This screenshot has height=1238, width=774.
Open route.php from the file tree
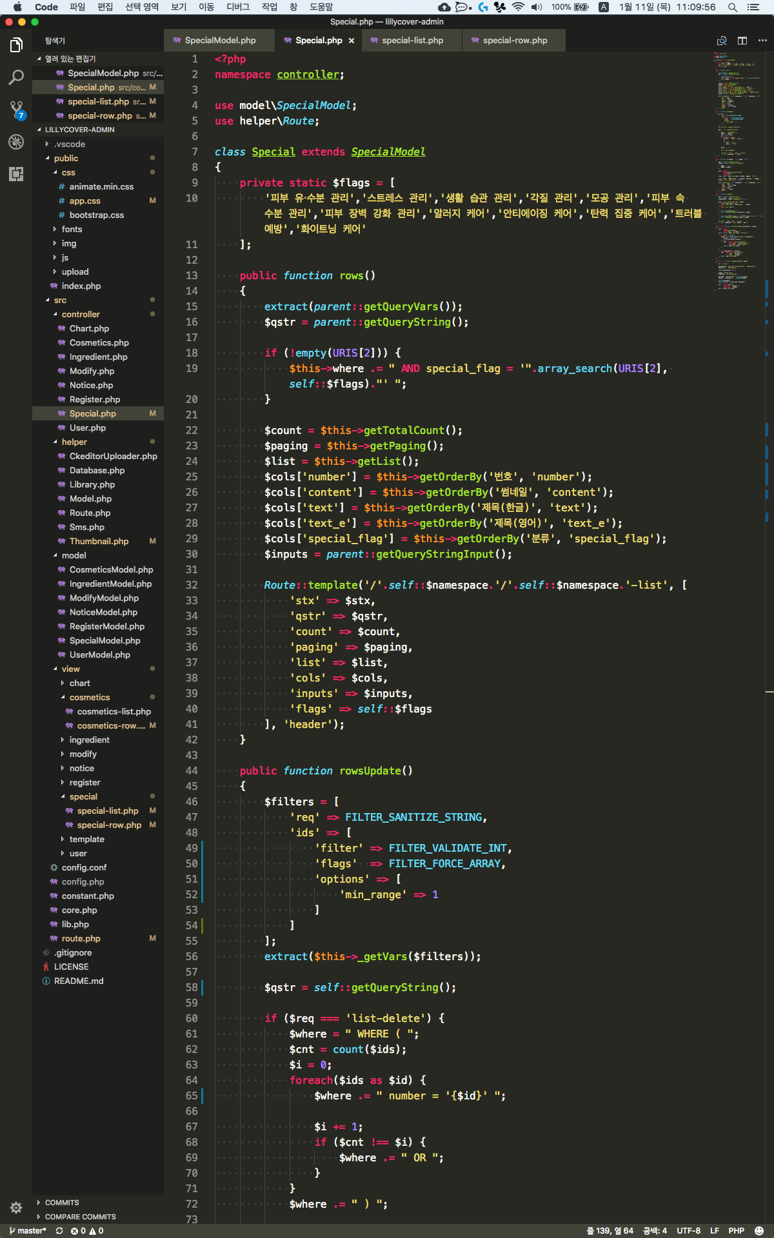[x=81, y=938]
